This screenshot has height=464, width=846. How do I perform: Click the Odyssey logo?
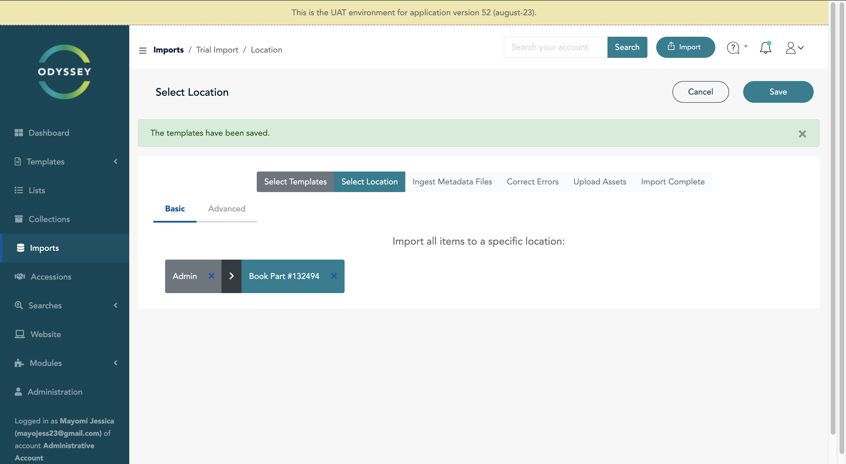64,72
